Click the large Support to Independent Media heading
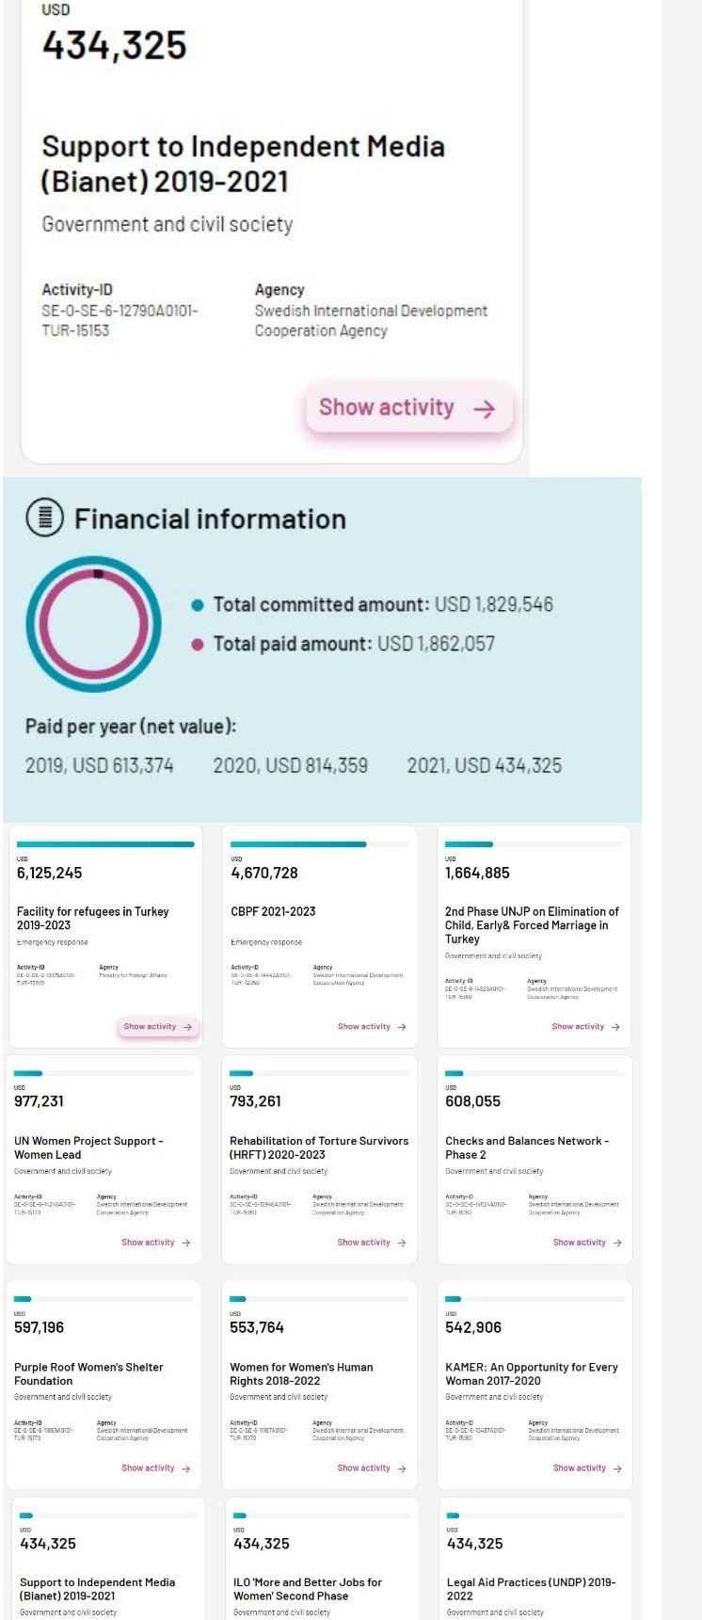 (243, 164)
